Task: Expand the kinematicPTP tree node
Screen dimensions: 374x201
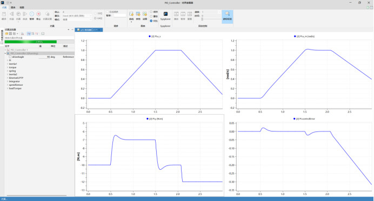Action: (x=8, y=78)
